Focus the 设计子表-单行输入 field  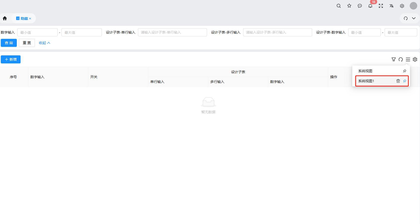pyautogui.click(x=172, y=32)
